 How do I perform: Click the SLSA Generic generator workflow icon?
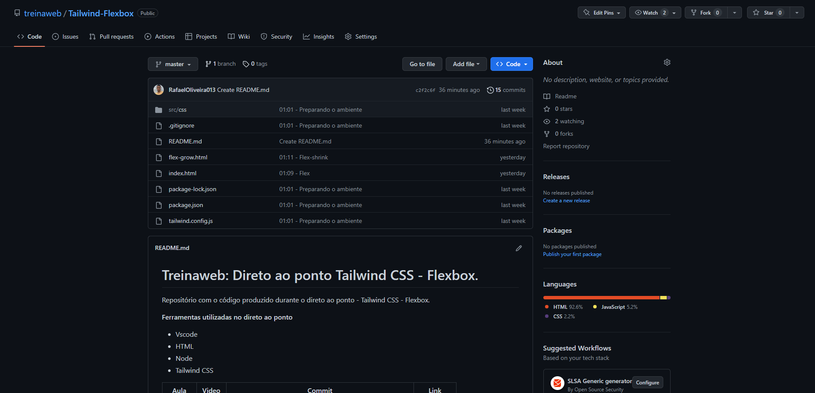557,383
